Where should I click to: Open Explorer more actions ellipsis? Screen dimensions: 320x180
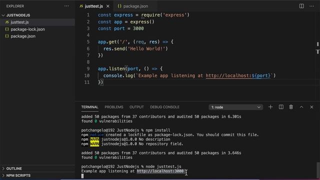pos(66,6)
